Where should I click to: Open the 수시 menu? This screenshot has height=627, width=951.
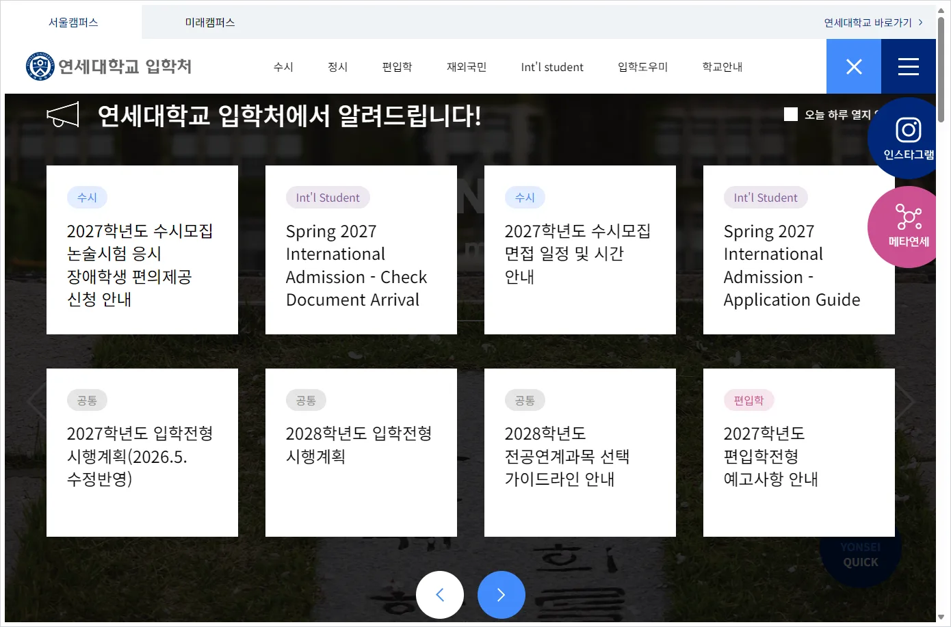[x=283, y=66]
